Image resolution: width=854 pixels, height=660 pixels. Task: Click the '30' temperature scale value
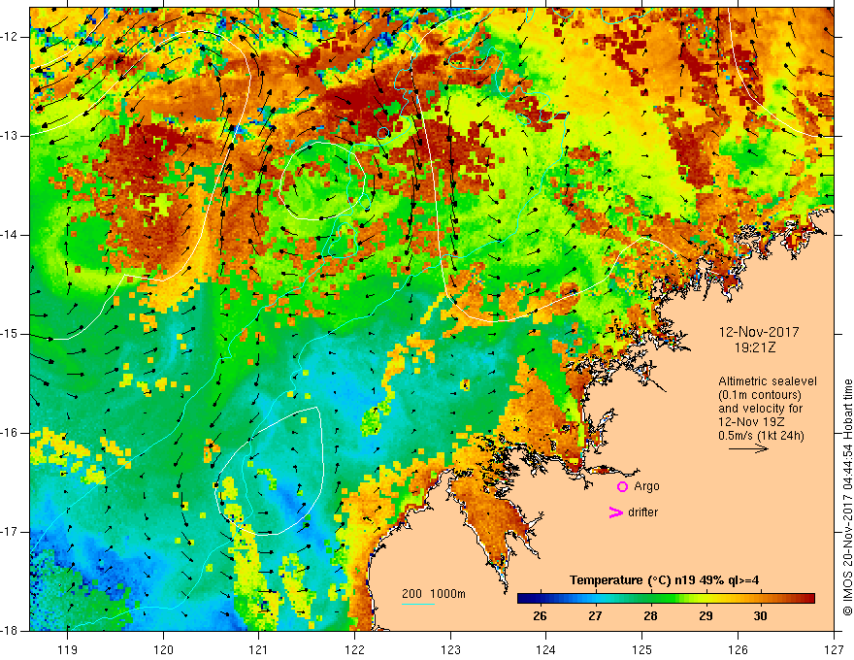coord(760,616)
